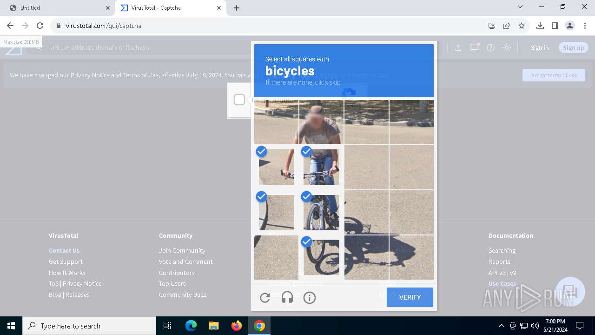Open the Windows notification center
The width and height of the screenshot is (595, 335).
pyautogui.click(x=580, y=326)
